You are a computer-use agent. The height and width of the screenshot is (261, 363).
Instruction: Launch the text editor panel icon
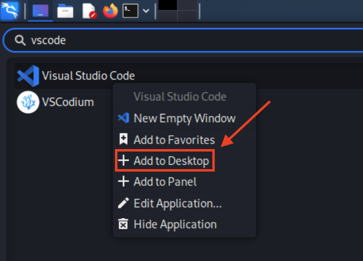(x=90, y=11)
